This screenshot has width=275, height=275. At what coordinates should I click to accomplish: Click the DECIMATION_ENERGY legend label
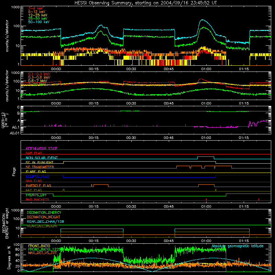44,212
